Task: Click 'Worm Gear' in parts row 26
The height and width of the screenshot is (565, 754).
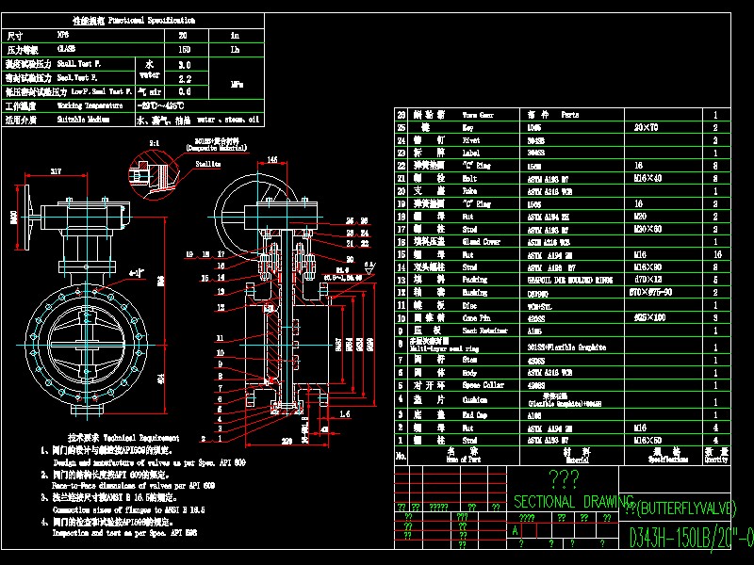Action: click(x=478, y=115)
